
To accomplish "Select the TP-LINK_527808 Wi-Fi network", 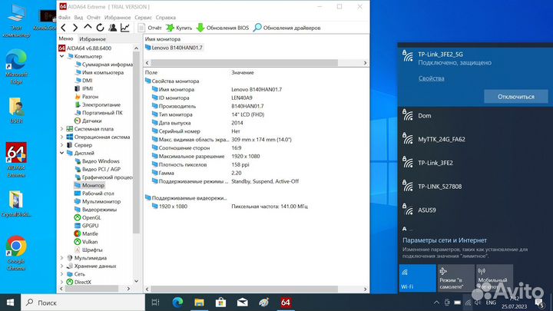I will (475, 187).
